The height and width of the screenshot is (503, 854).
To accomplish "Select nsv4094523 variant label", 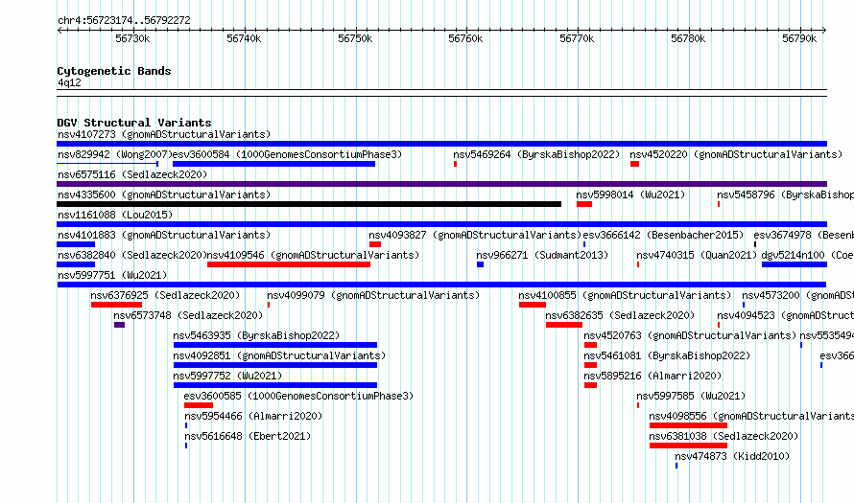I will click(x=785, y=315).
